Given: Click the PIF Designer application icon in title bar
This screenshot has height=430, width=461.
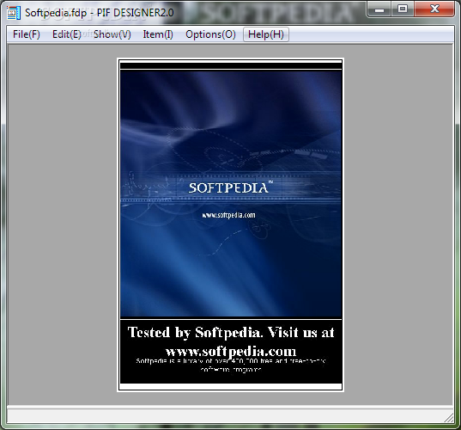Looking at the screenshot, I should point(14,13).
